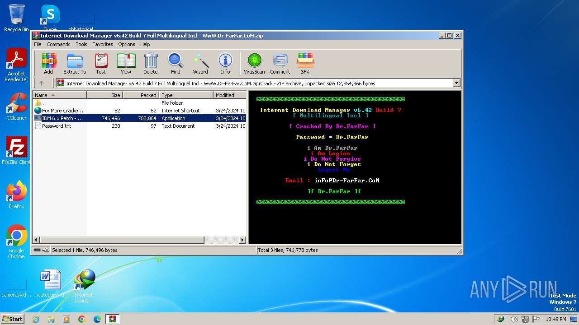The height and width of the screenshot is (325, 579).
Task: Click the horizontal scrollbar left arrow
Action: (36, 240)
